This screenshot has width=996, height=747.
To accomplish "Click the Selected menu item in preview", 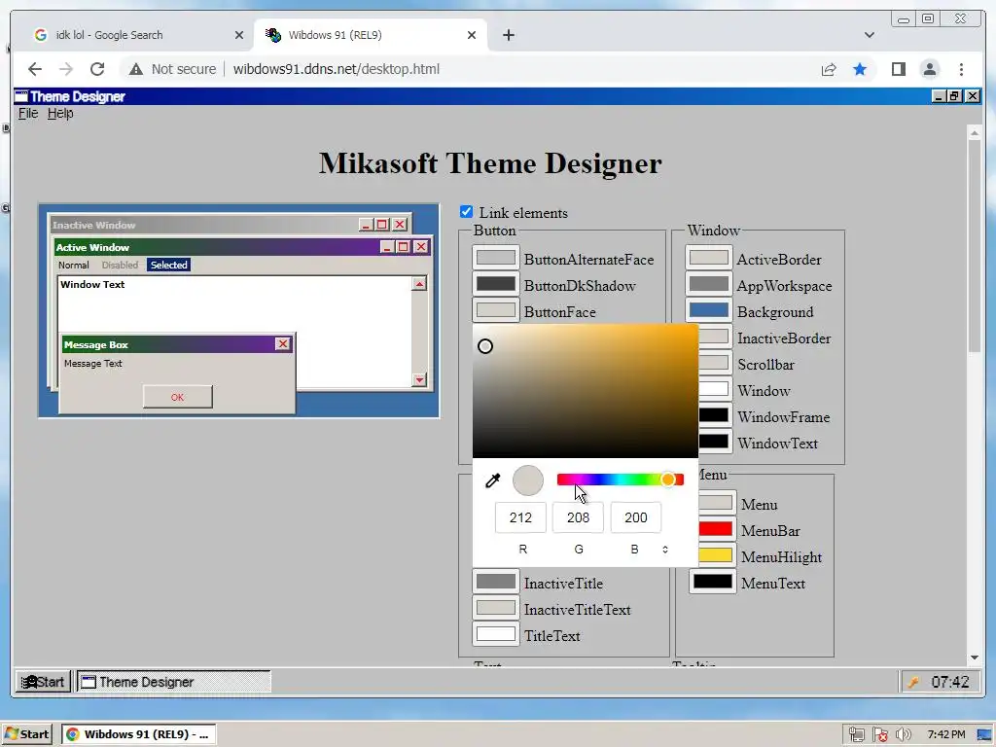I will (168, 265).
